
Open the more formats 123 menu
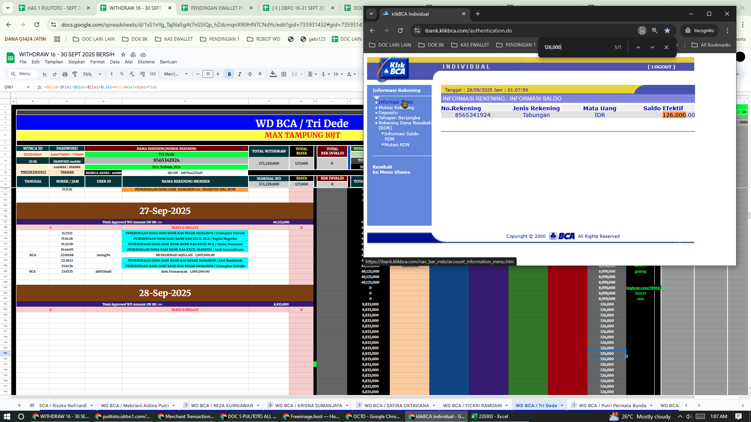pyautogui.click(x=153, y=74)
